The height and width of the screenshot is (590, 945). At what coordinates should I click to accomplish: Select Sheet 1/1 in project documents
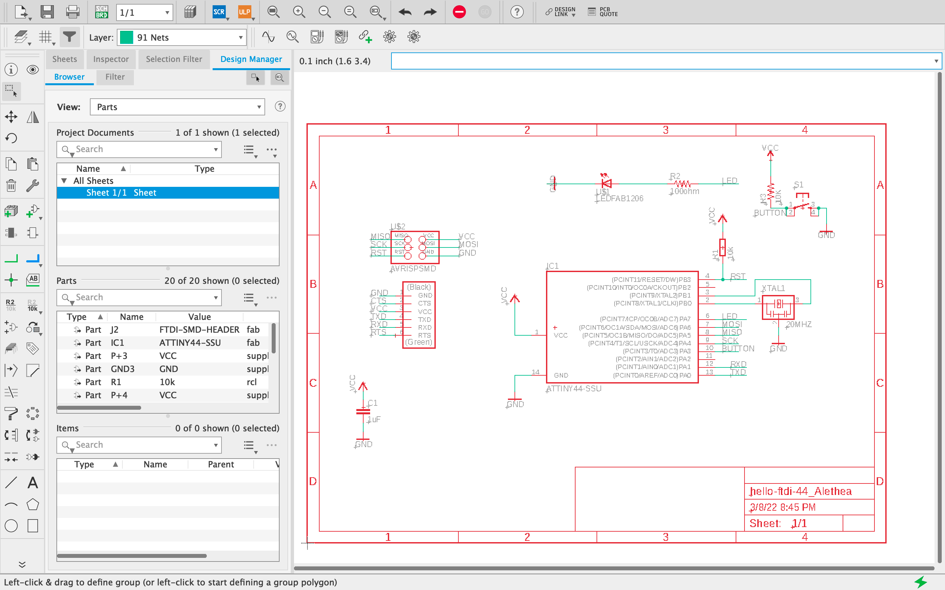pyautogui.click(x=168, y=193)
